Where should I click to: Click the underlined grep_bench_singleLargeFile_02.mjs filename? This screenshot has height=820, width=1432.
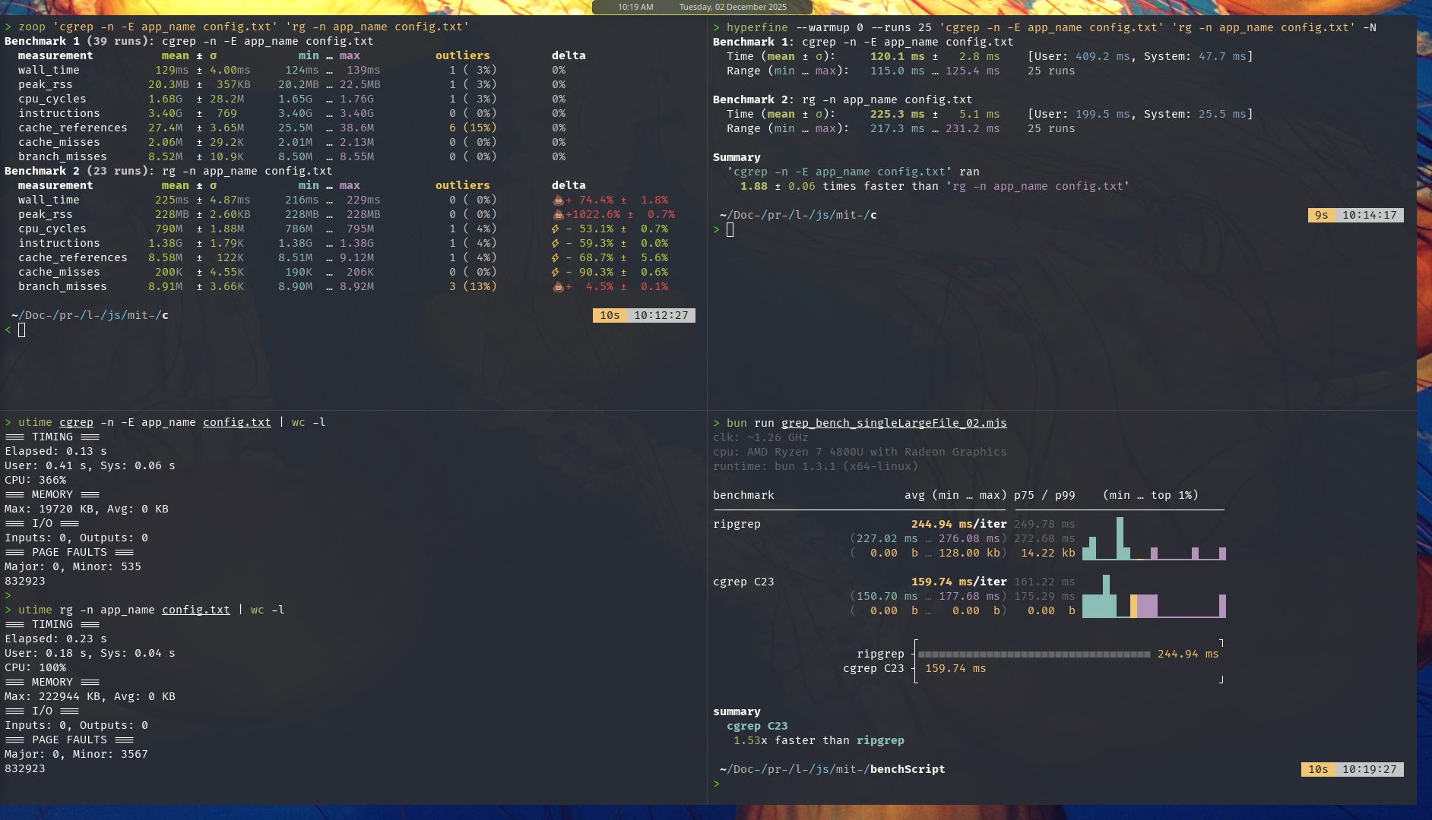point(894,423)
